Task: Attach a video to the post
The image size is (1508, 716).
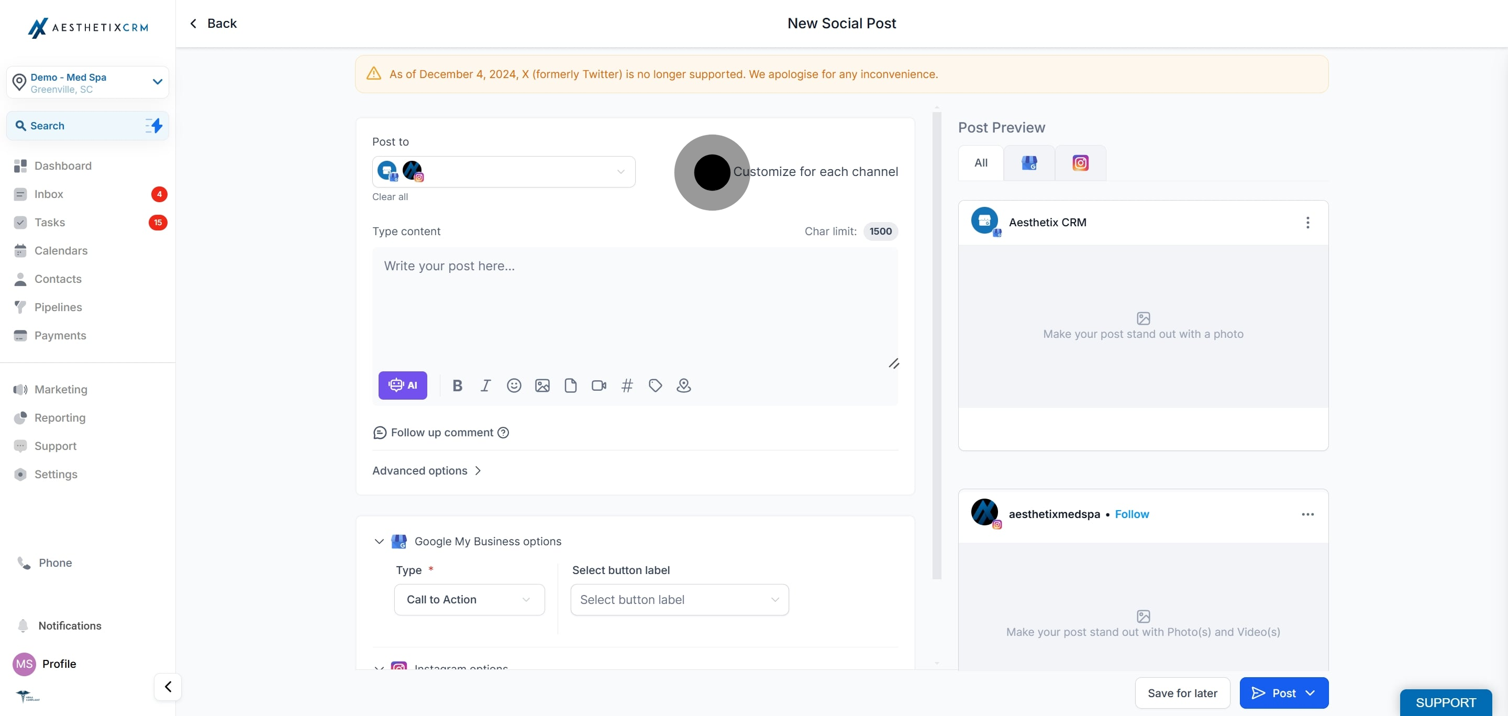Action: pos(598,385)
